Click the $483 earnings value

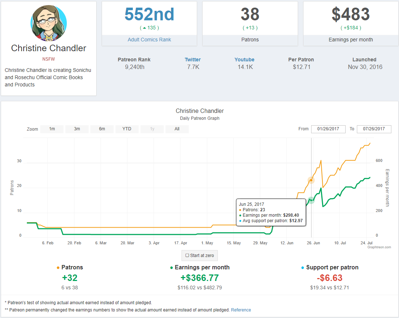click(351, 14)
